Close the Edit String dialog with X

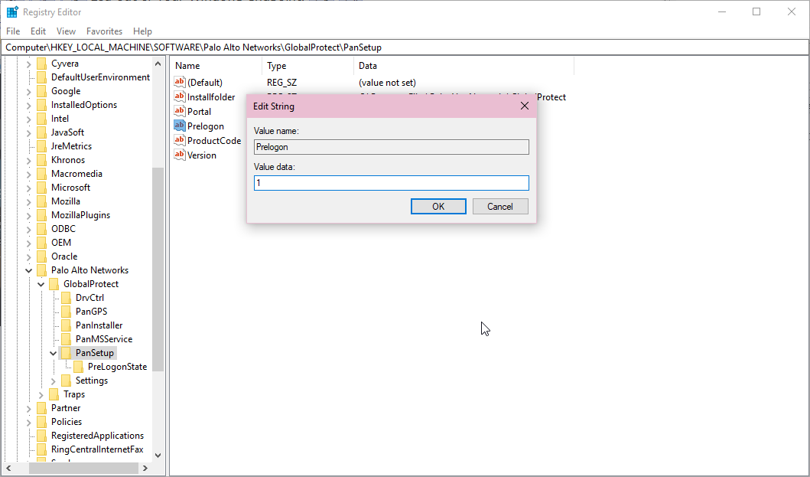[525, 106]
